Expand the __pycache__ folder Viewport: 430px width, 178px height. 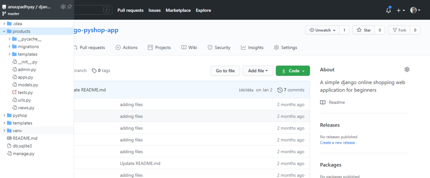click(9, 39)
